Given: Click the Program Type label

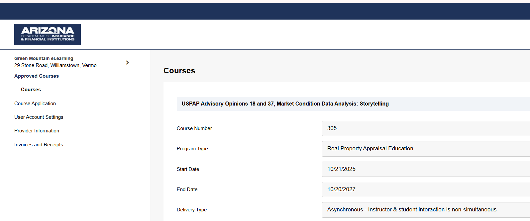Looking at the screenshot, I should pos(192,149).
